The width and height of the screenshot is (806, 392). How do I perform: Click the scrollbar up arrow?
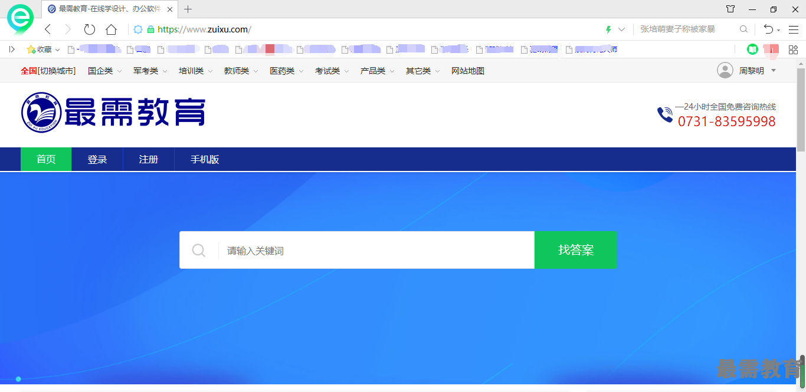click(x=801, y=63)
